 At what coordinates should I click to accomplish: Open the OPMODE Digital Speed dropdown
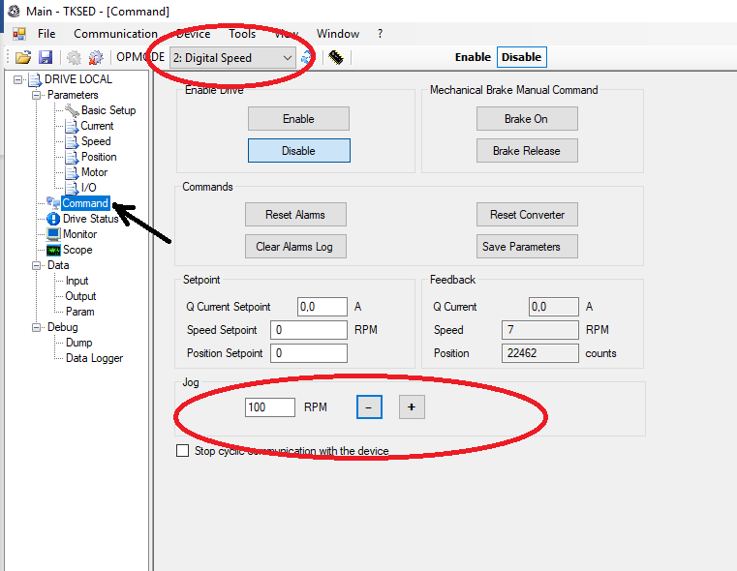(x=232, y=58)
